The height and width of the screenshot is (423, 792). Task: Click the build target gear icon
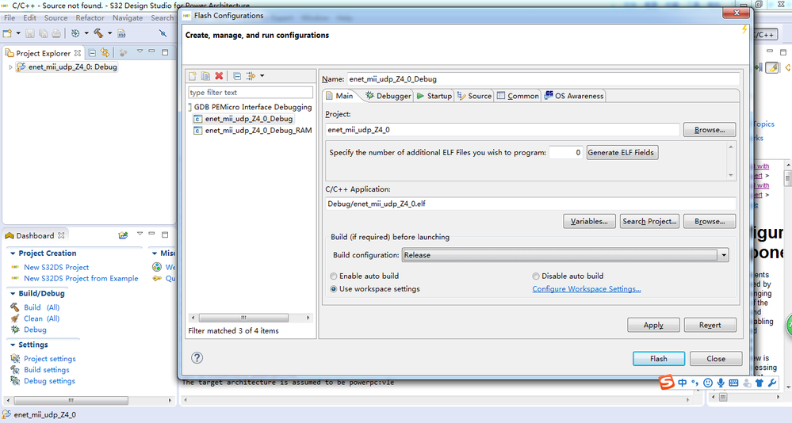(75, 33)
